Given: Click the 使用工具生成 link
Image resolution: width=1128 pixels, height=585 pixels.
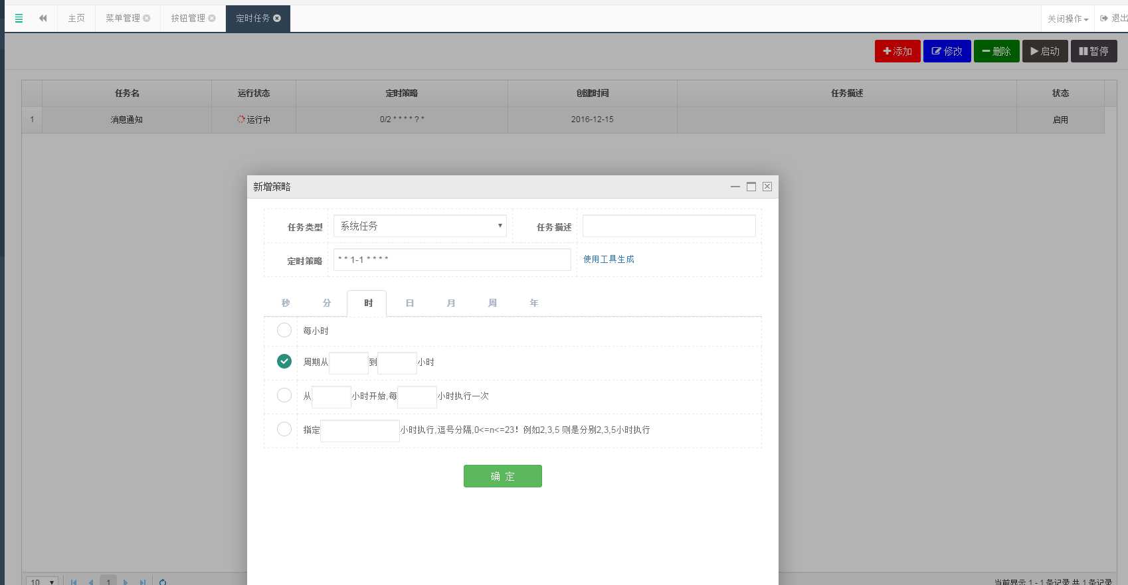Looking at the screenshot, I should click(609, 259).
